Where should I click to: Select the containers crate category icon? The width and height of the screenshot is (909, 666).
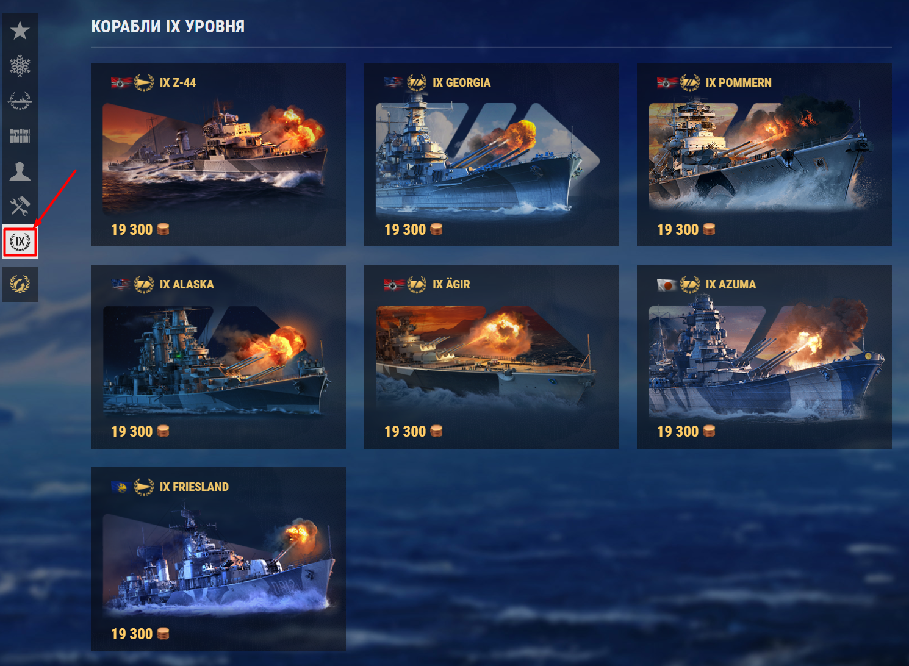(20, 136)
